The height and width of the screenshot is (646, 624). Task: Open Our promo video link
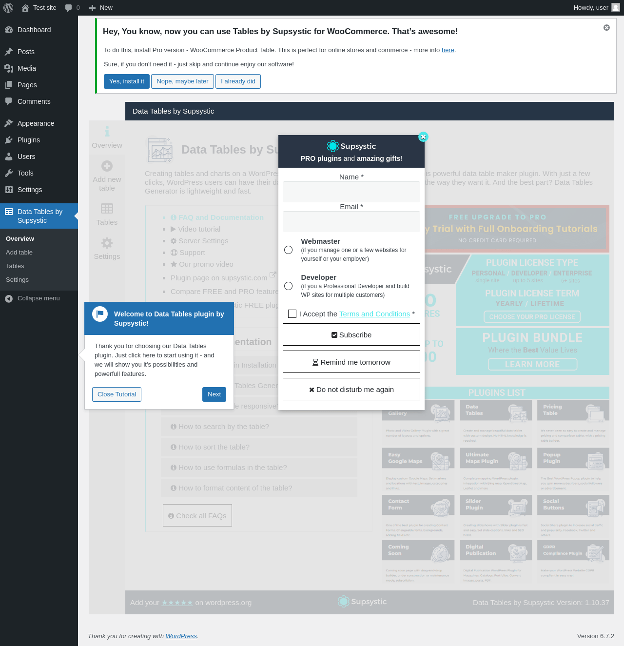coord(202,264)
